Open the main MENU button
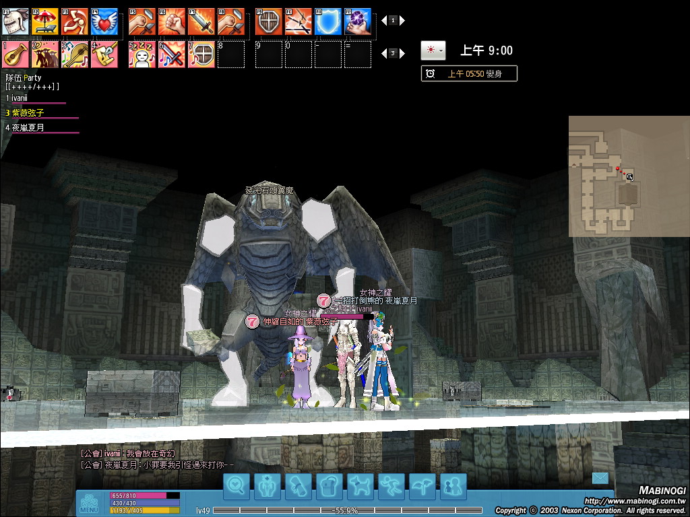 (x=89, y=503)
